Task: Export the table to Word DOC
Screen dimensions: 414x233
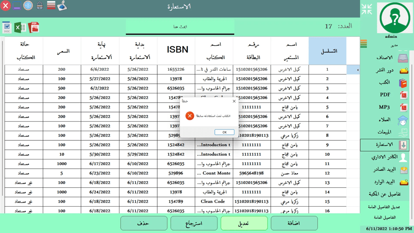Action: [x=7, y=28]
